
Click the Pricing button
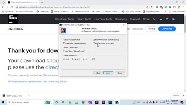point(151,29)
